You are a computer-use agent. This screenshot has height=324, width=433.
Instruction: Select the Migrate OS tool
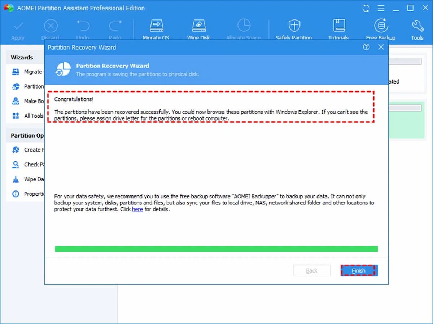coord(156,29)
